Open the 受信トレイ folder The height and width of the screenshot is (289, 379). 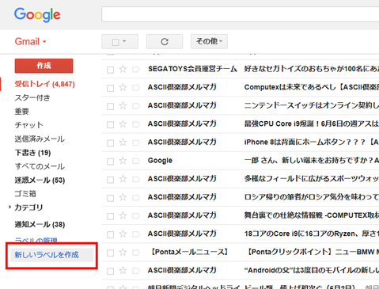[x=44, y=84]
